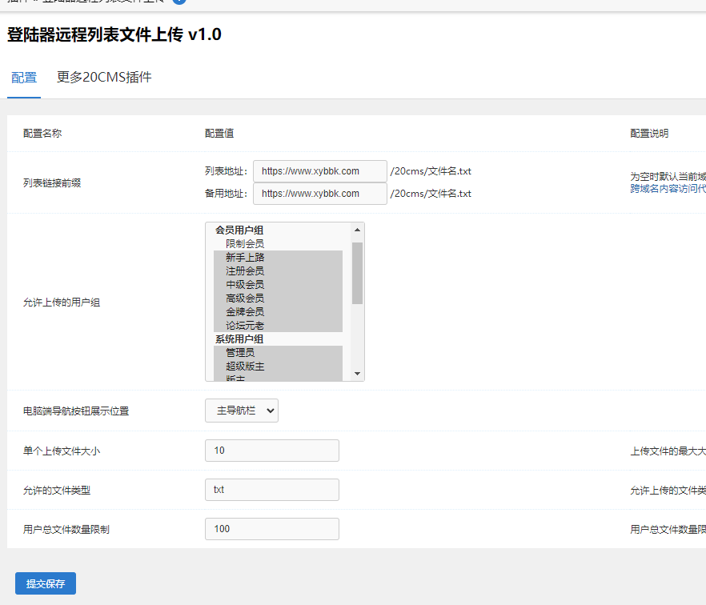The width and height of the screenshot is (706, 605).
Task: Click the blue help icon at top
Action: [179, 2]
